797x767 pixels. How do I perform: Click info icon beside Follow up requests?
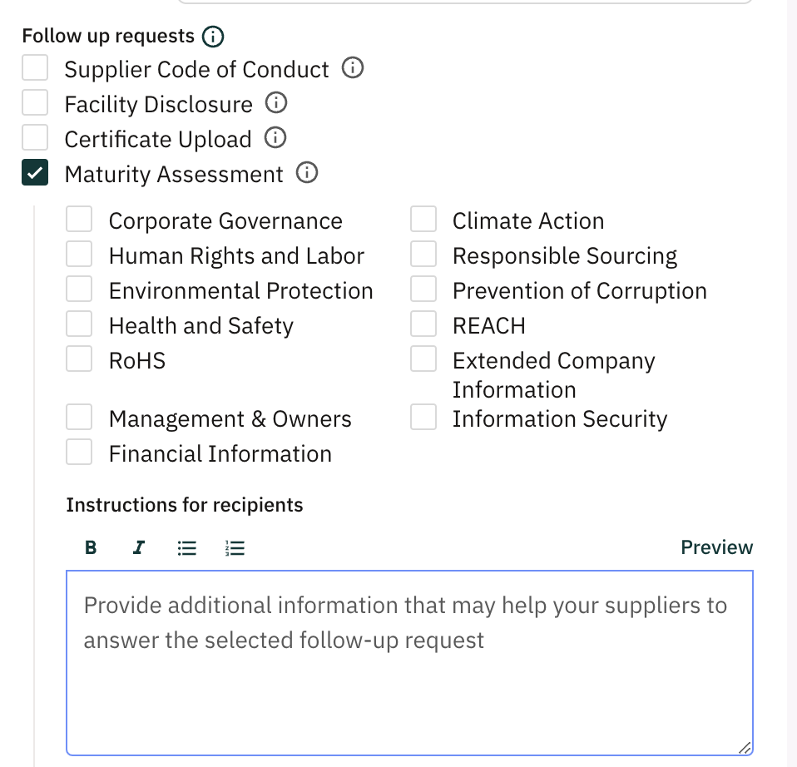click(213, 37)
